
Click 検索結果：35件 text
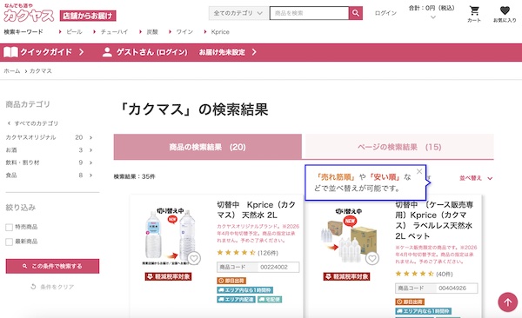coord(135,176)
